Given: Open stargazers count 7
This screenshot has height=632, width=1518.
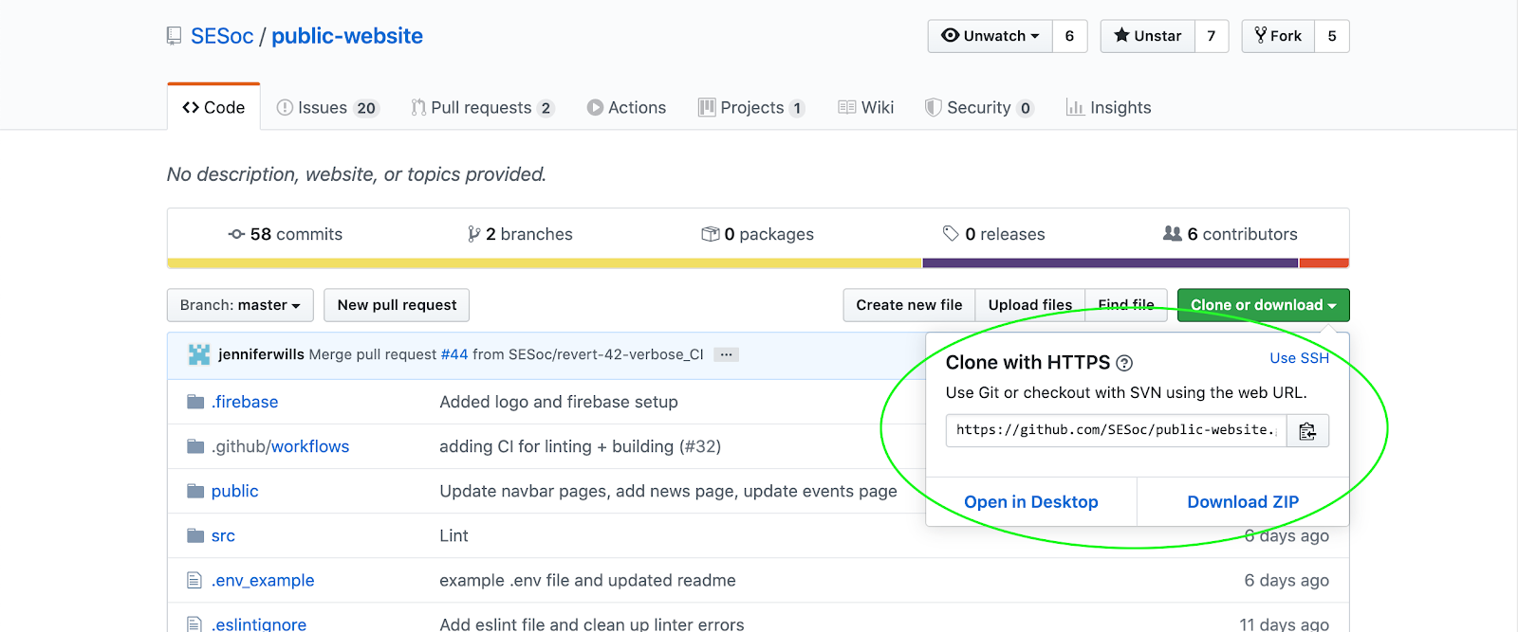Looking at the screenshot, I should [x=1212, y=36].
